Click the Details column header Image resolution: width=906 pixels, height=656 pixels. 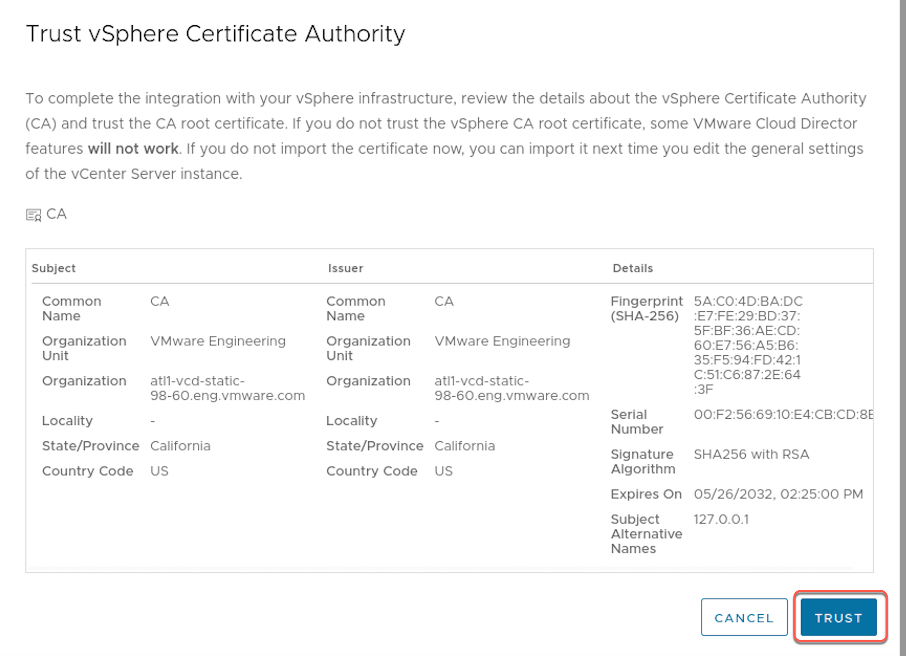point(632,268)
